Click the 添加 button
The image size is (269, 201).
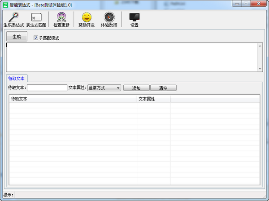pos(136,88)
